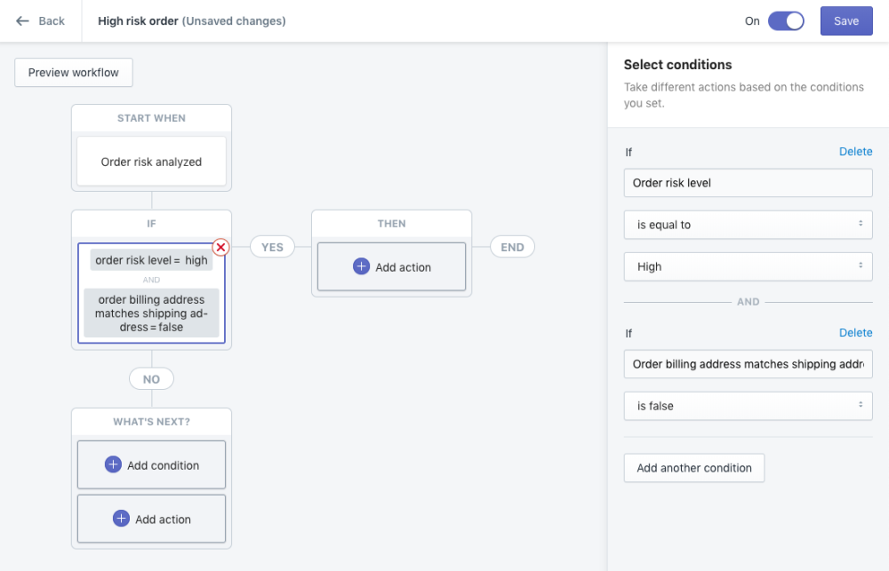Open the 'is equal to' operator dropdown
The image size is (889, 571).
(x=748, y=225)
